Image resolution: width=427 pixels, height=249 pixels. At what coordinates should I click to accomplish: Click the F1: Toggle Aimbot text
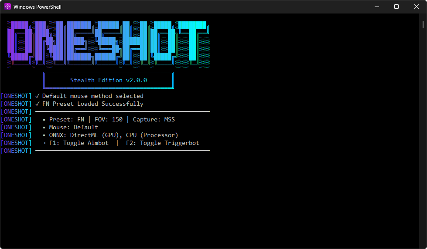(x=79, y=143)
